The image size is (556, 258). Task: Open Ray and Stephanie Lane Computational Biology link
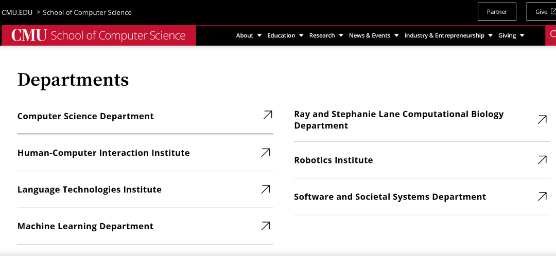[x=399, y=120]
